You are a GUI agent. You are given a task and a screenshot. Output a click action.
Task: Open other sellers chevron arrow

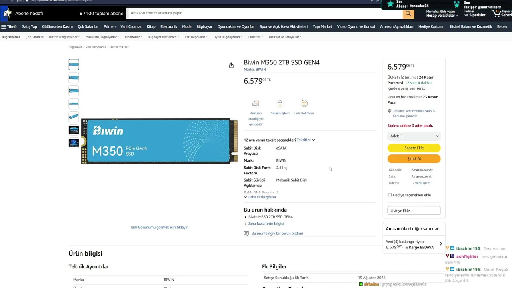pyautogui.click(x=441, y=244)
